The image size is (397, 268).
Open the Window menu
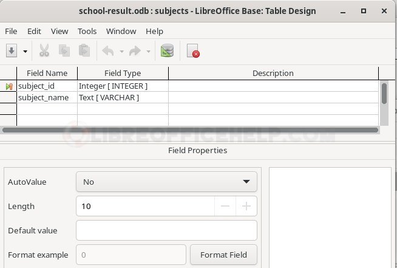click(121, 31)
